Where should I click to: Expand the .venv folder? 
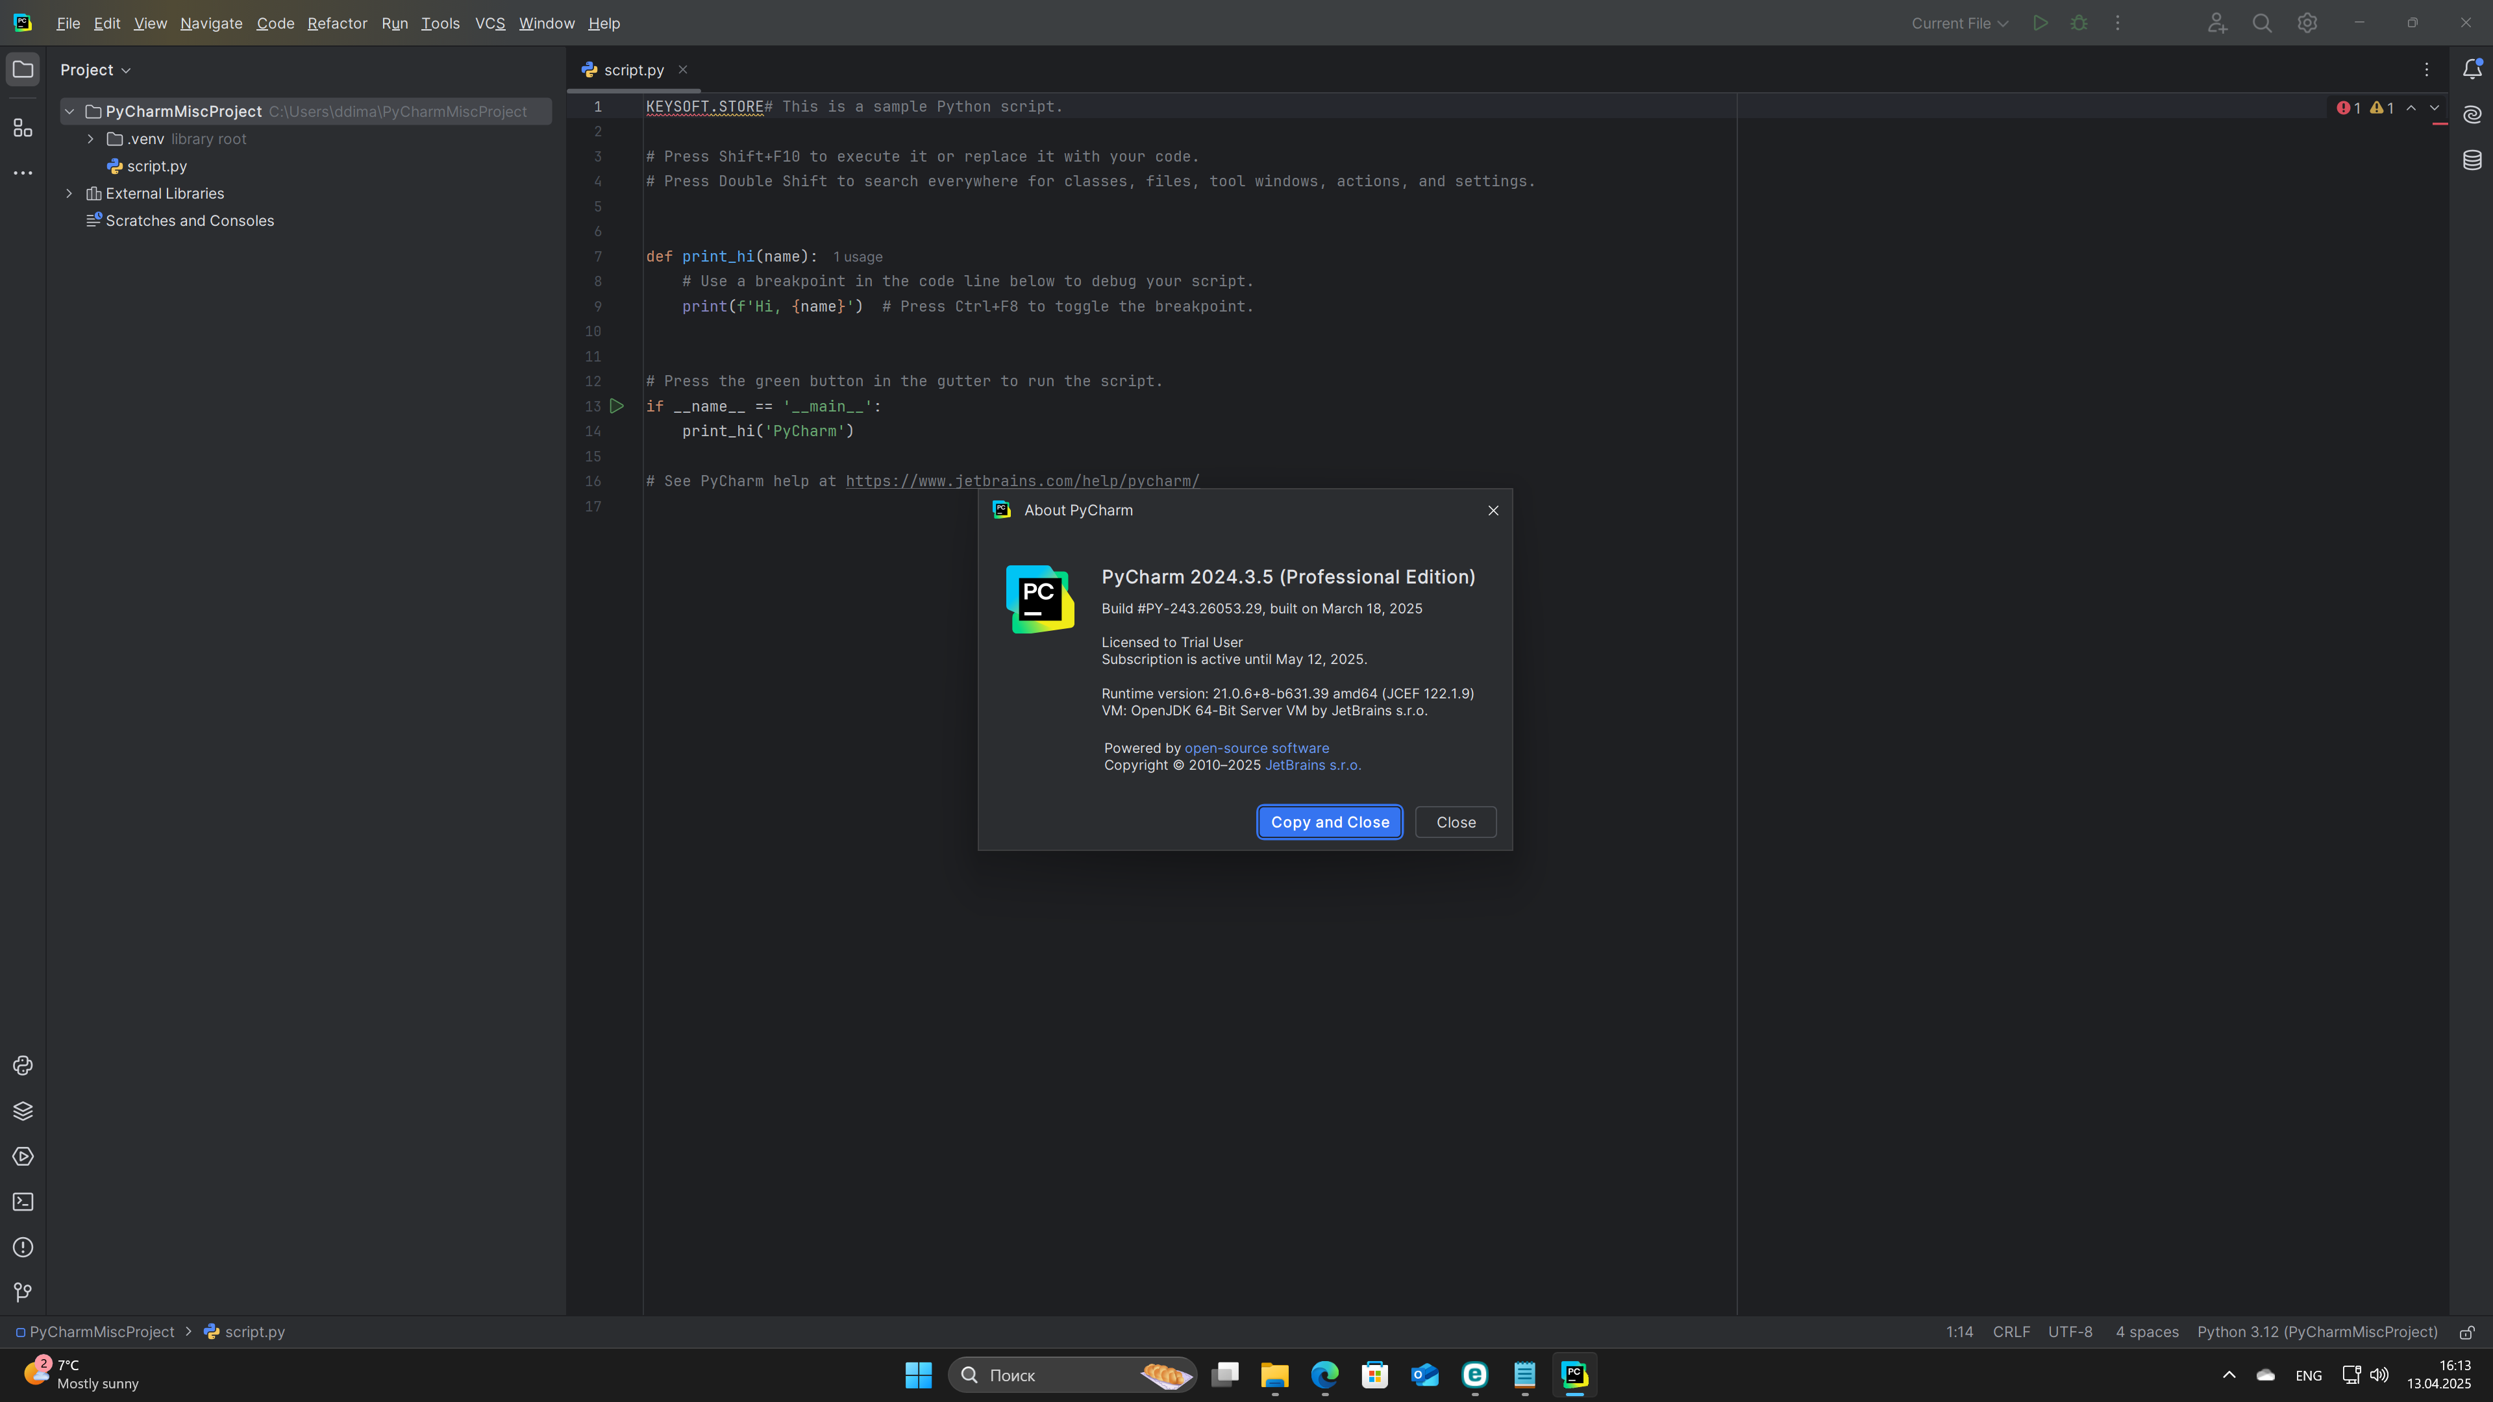[x=91, y=138]
